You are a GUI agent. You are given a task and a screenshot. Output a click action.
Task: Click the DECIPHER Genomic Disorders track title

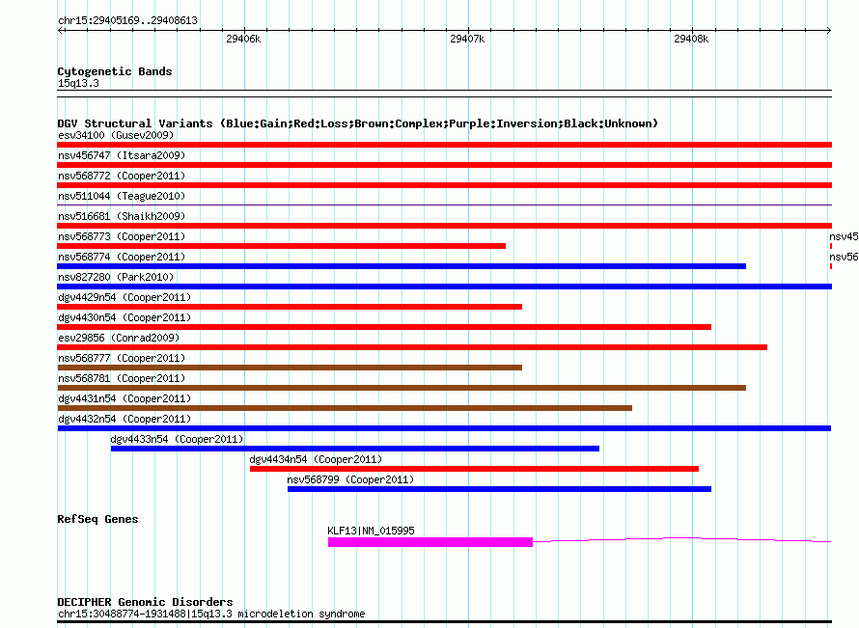point(145,602)
